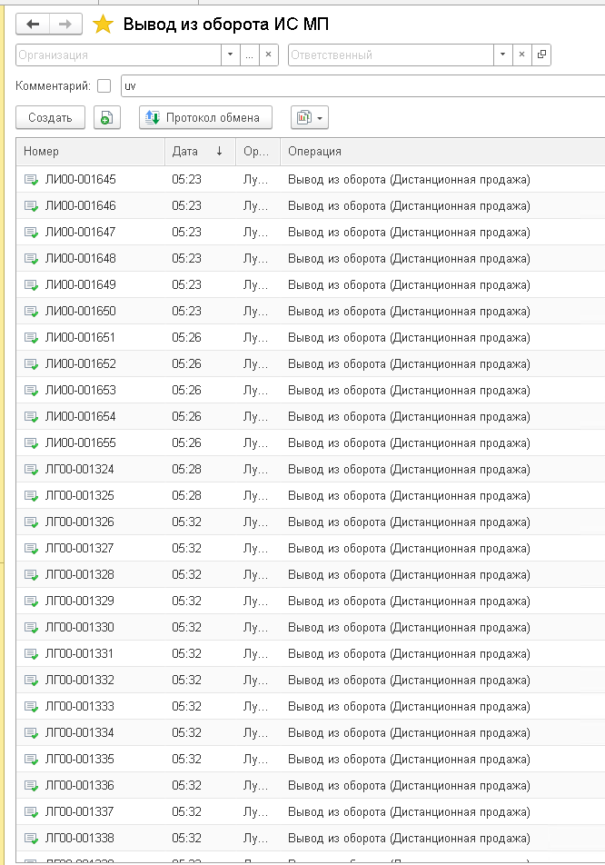605x865 pixels.
Task: Clear the Организация field with X
Action: pyautogui.click(x=269, y=55)
